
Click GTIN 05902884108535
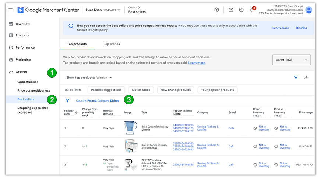pyautogui.click(x=183, y=165)
